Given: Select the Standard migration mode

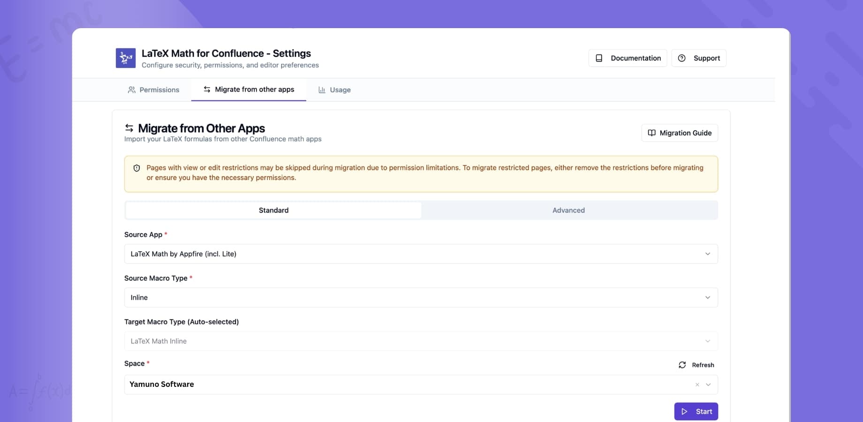Looking at the screenshot, I should 273,210.
